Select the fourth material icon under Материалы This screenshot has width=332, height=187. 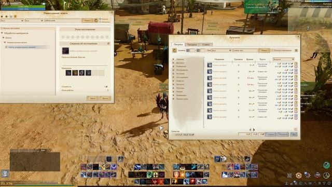pyautogui.click(x=88, y=73)
